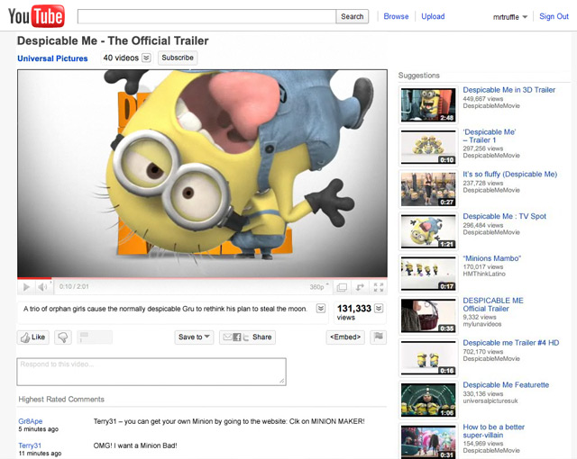The image size is (577, 459).
Task: Click the It's so fluffy thumbnail (0:27)
Action: point(428,189)
